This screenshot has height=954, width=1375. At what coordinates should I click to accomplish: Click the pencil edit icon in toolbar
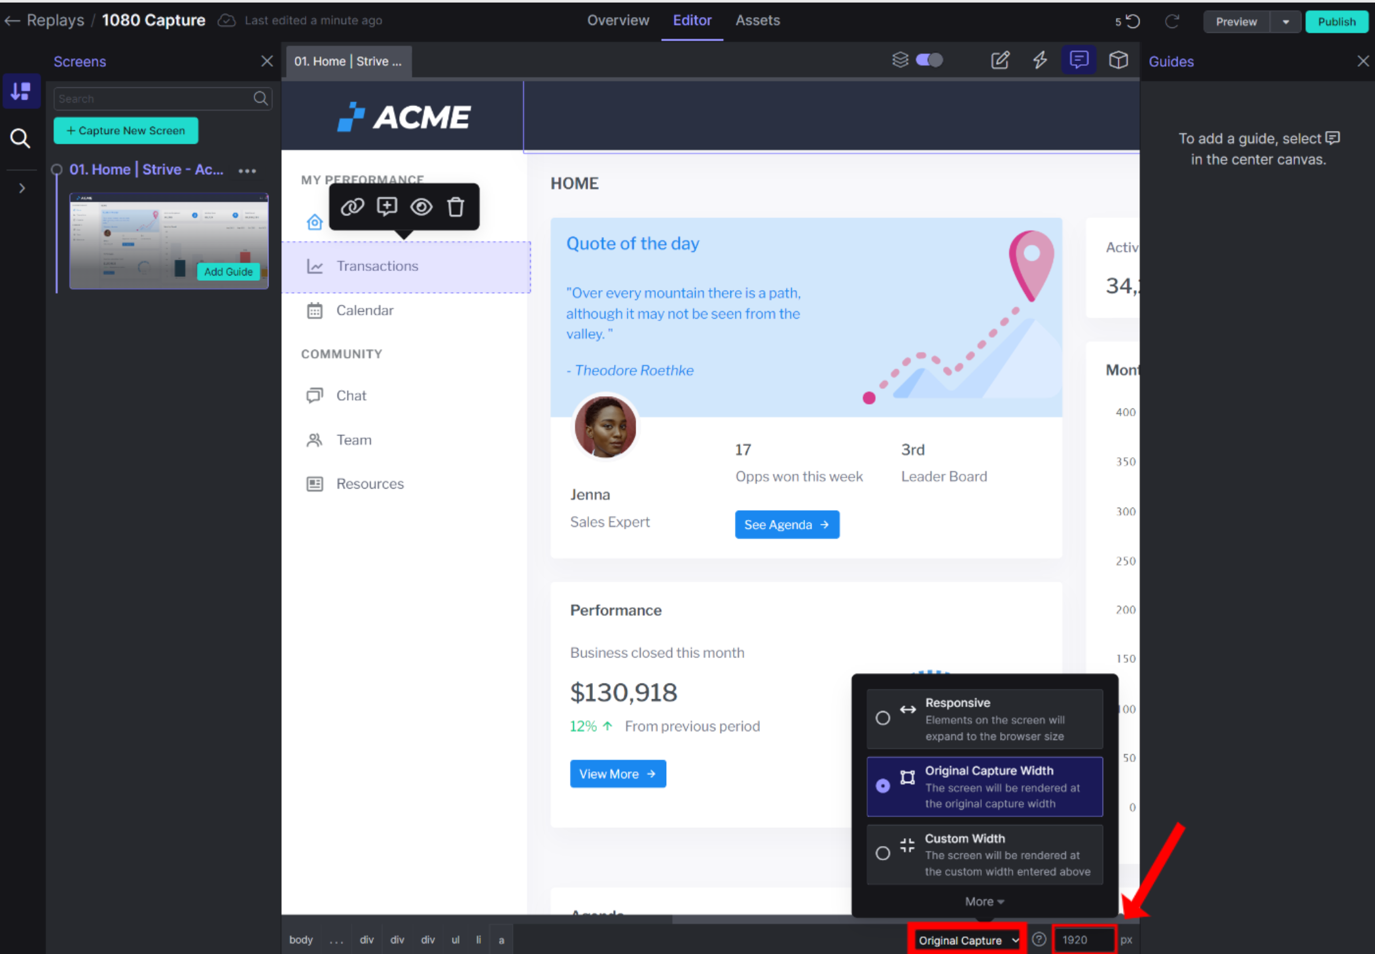pos(1000,61)
